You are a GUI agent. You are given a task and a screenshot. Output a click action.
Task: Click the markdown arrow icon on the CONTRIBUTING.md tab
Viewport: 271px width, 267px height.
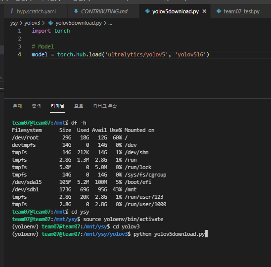tap(76, 11)
